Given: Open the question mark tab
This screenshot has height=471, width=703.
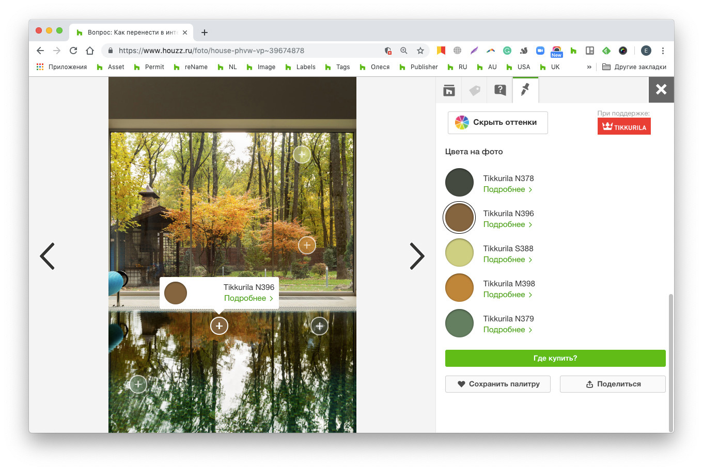Looking at the screenshot, I should 499,90.
